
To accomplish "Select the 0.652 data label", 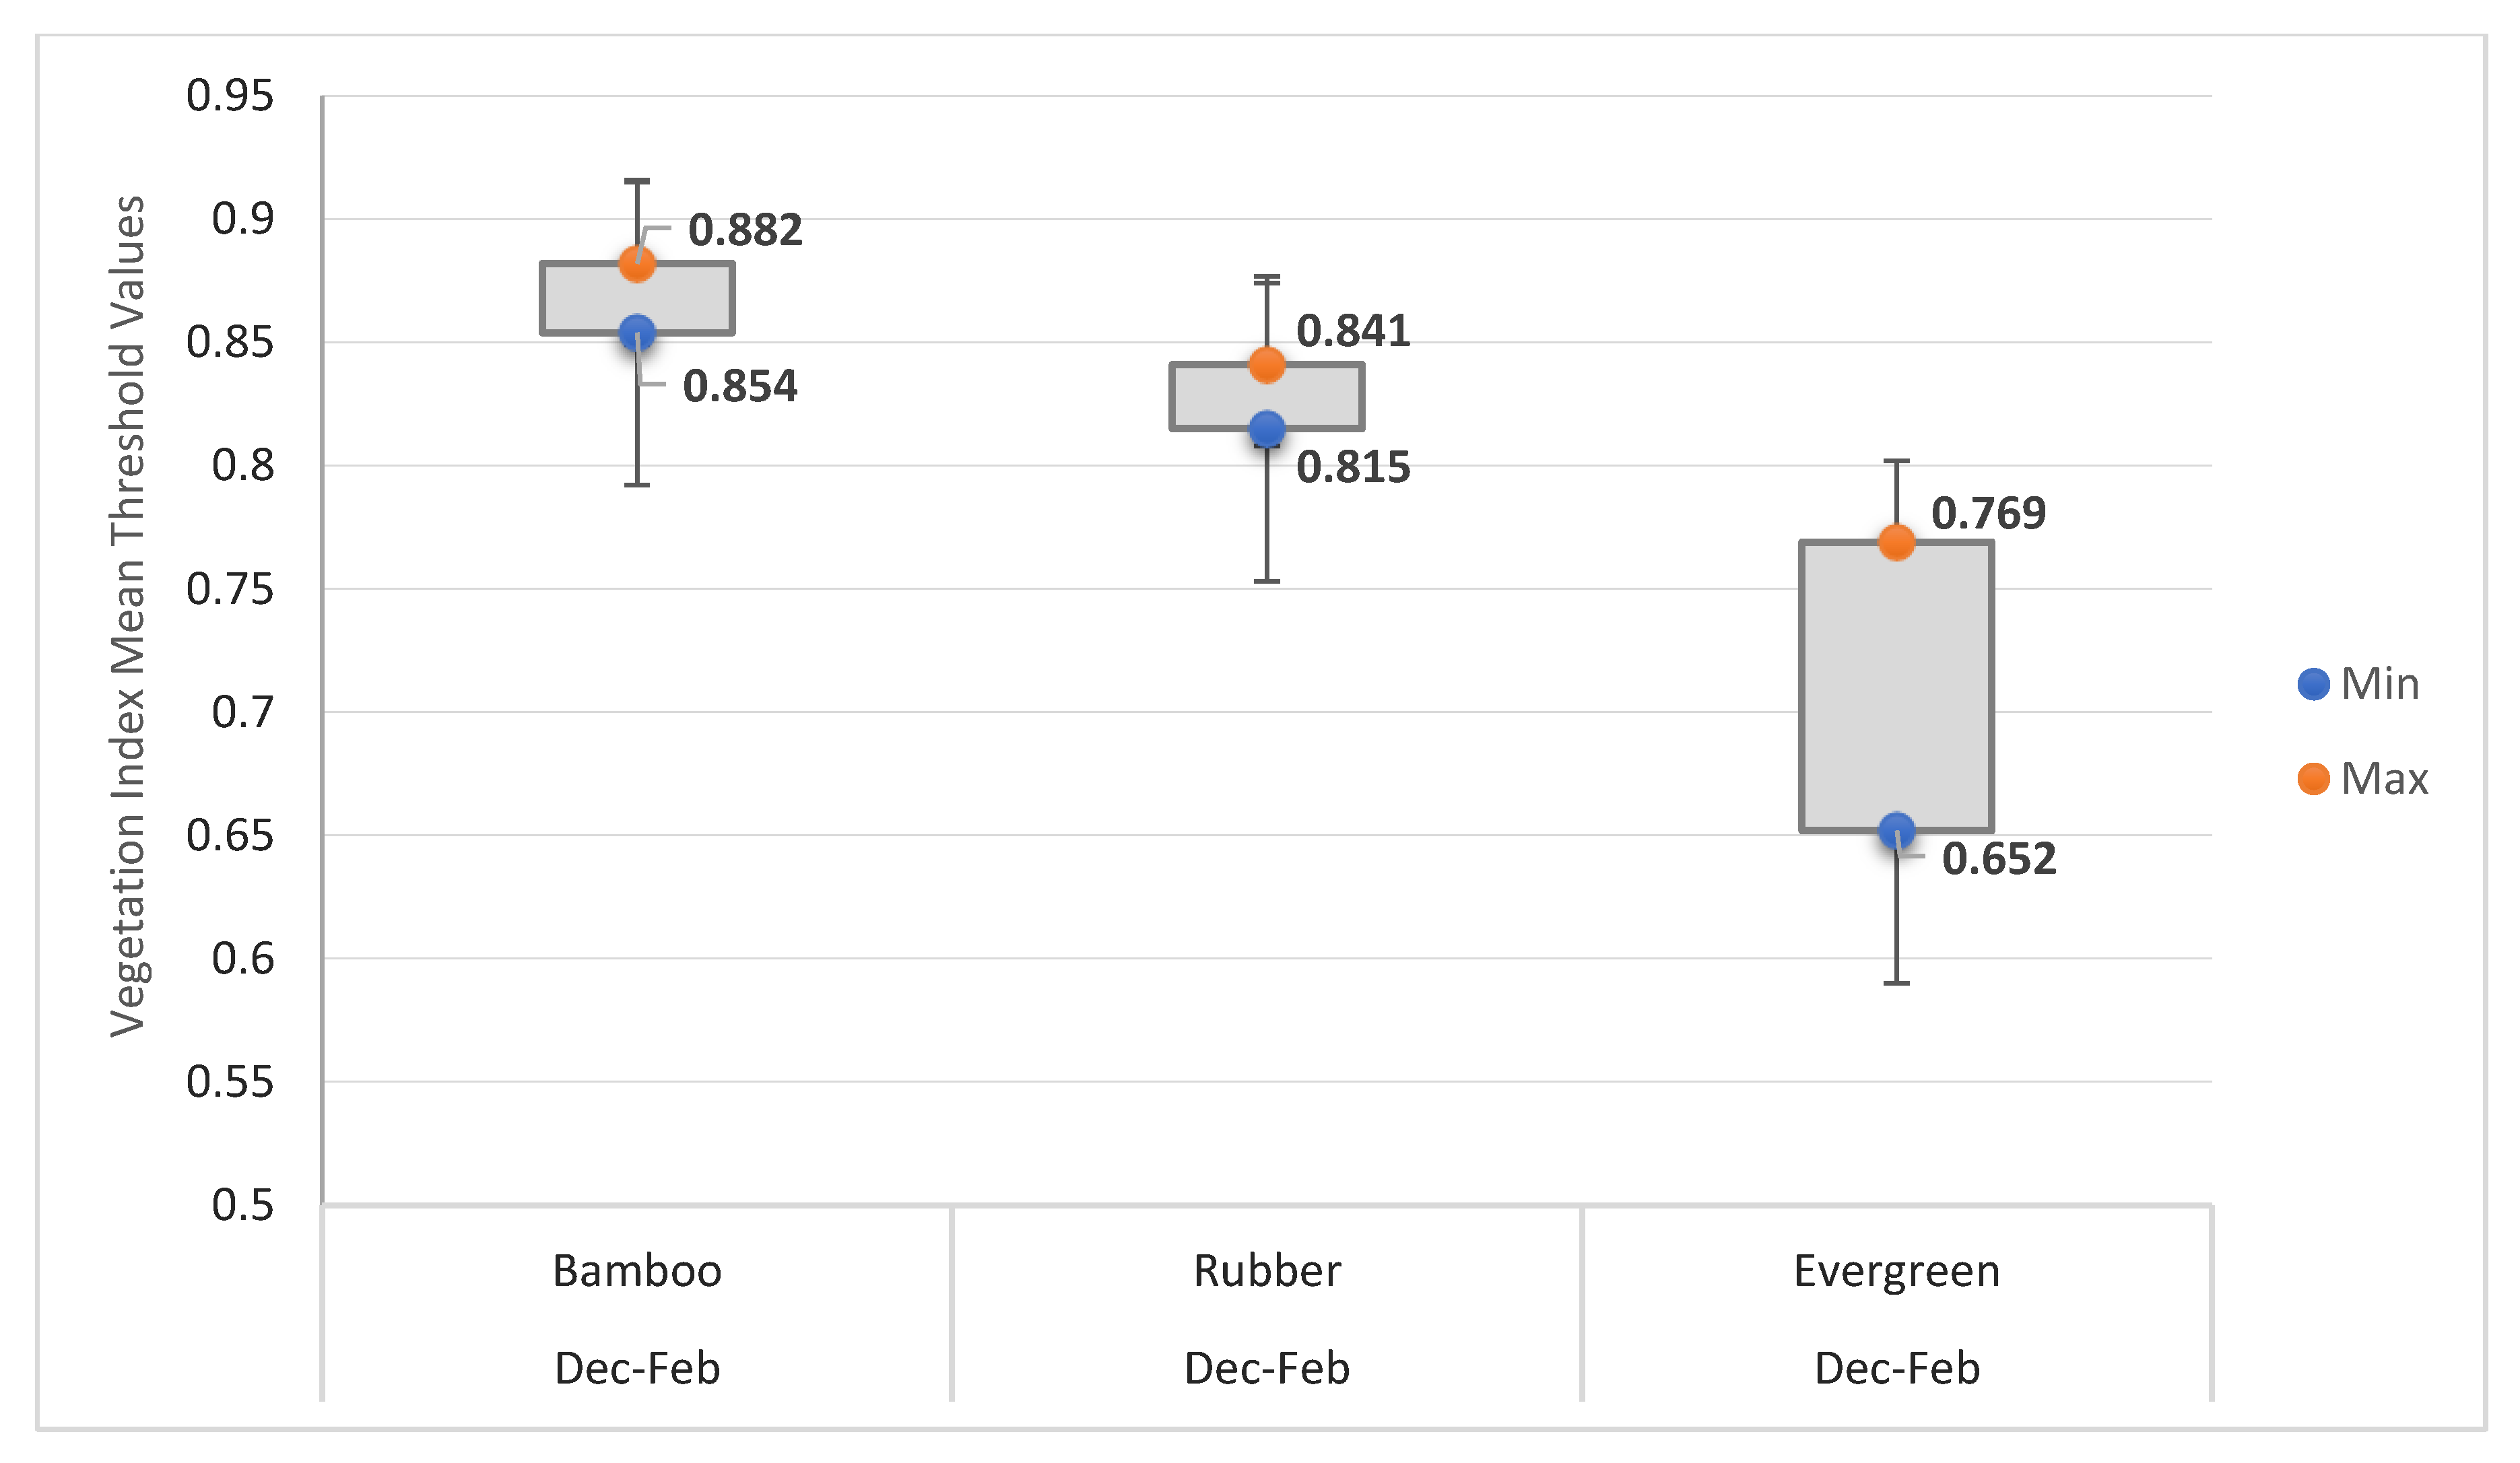I will tap(1999, 859).
